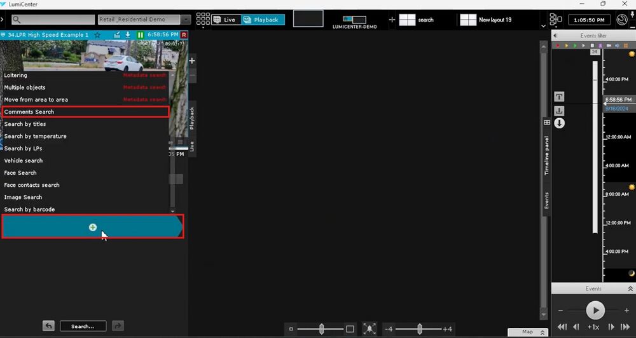Click the playback speed slider handle
The width and height of the screenshot is (636, 338).
click(x=420, y=328)
